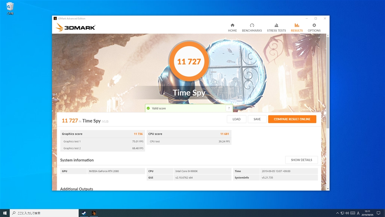Select the RESULTS tab

[297, 28]
